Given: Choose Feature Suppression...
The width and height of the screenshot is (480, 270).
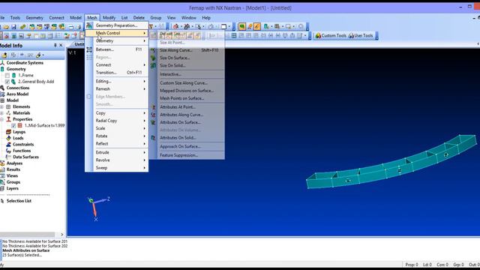Looking at the screenshot, I should [187, 155].
